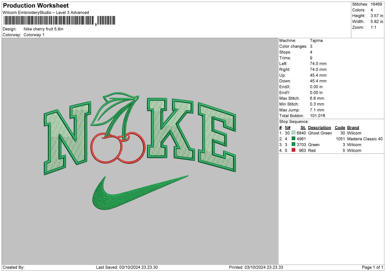This screenshot has width=386, height=272.
Task: Click the Page 1 of 1 indicator
Action: [x=372, y=267]
